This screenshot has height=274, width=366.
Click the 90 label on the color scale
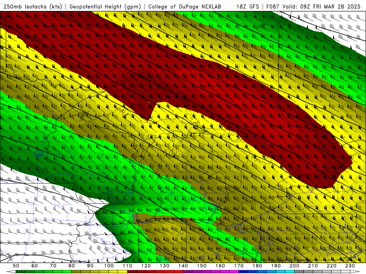pyautogui.click(x=90, y=266)
